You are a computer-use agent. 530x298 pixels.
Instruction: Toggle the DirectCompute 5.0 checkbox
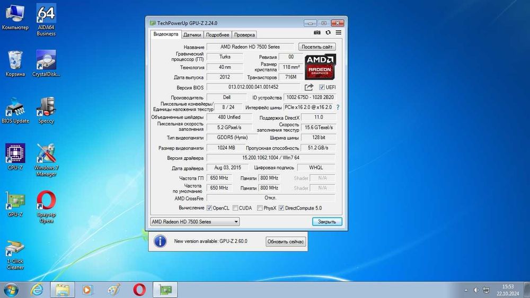tap(281, 208)
